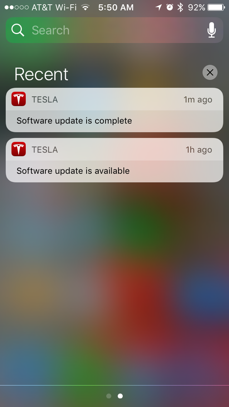Tap the cellular signal strength dots
229x407 pixels.
(x=16, y=7)
